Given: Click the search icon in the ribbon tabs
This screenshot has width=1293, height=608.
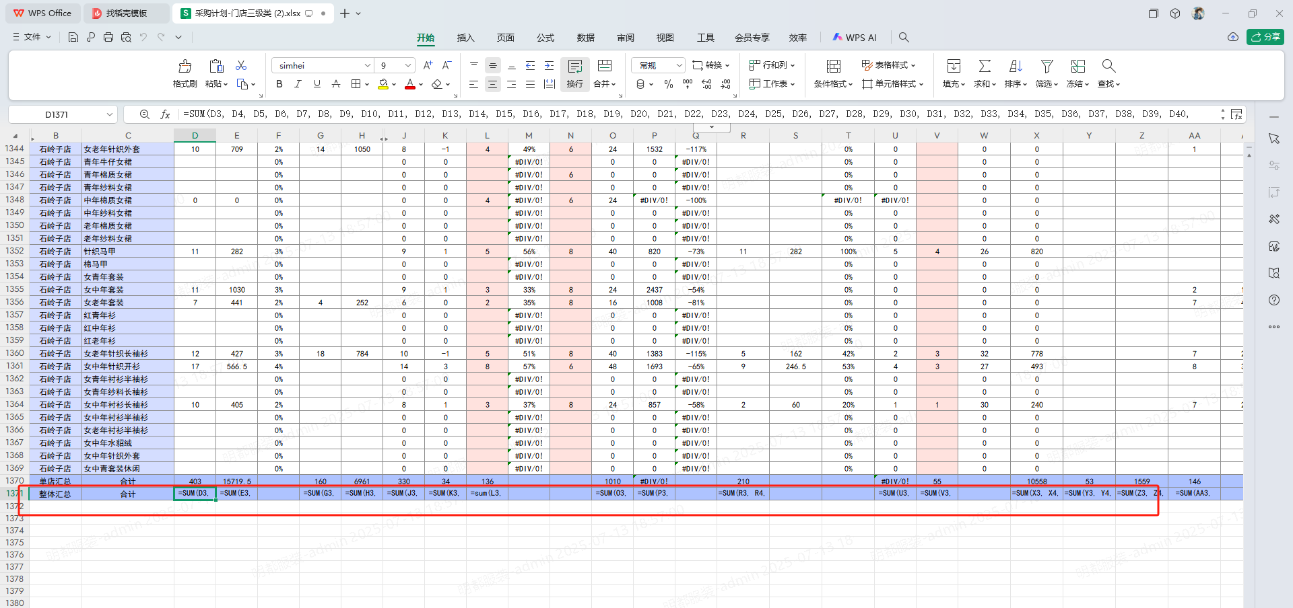Looking at the screenshot, I should point(904,37).
